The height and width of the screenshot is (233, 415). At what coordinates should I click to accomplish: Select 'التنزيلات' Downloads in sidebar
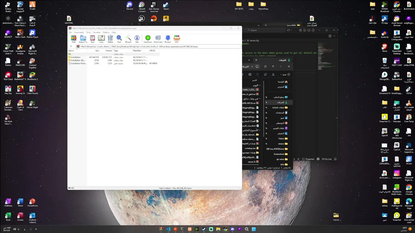[x=278, y=102]
